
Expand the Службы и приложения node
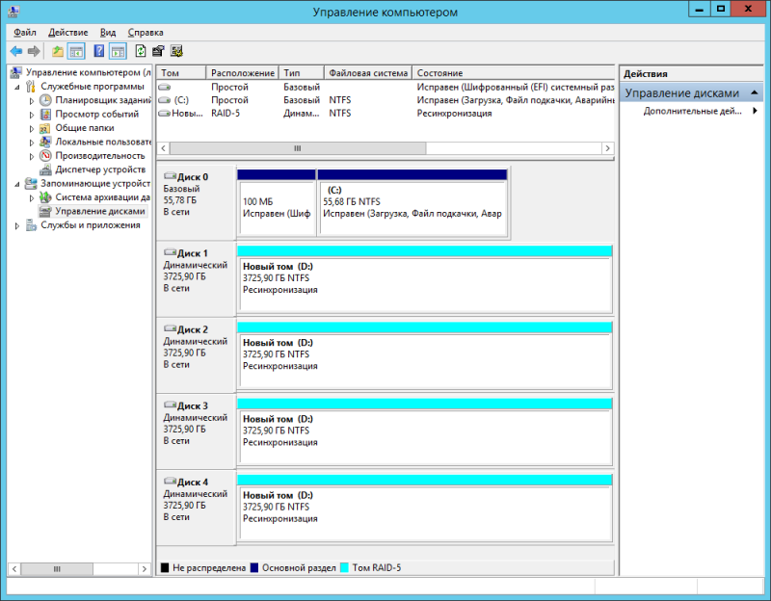(17, 225)
